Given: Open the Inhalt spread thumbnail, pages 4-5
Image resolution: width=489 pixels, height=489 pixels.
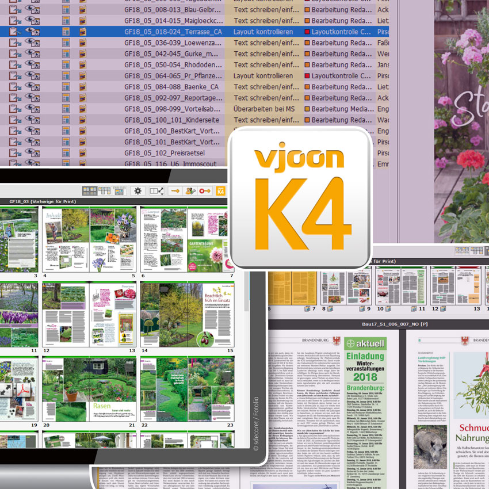Looking at the screenshot, I should pos(89,239).
